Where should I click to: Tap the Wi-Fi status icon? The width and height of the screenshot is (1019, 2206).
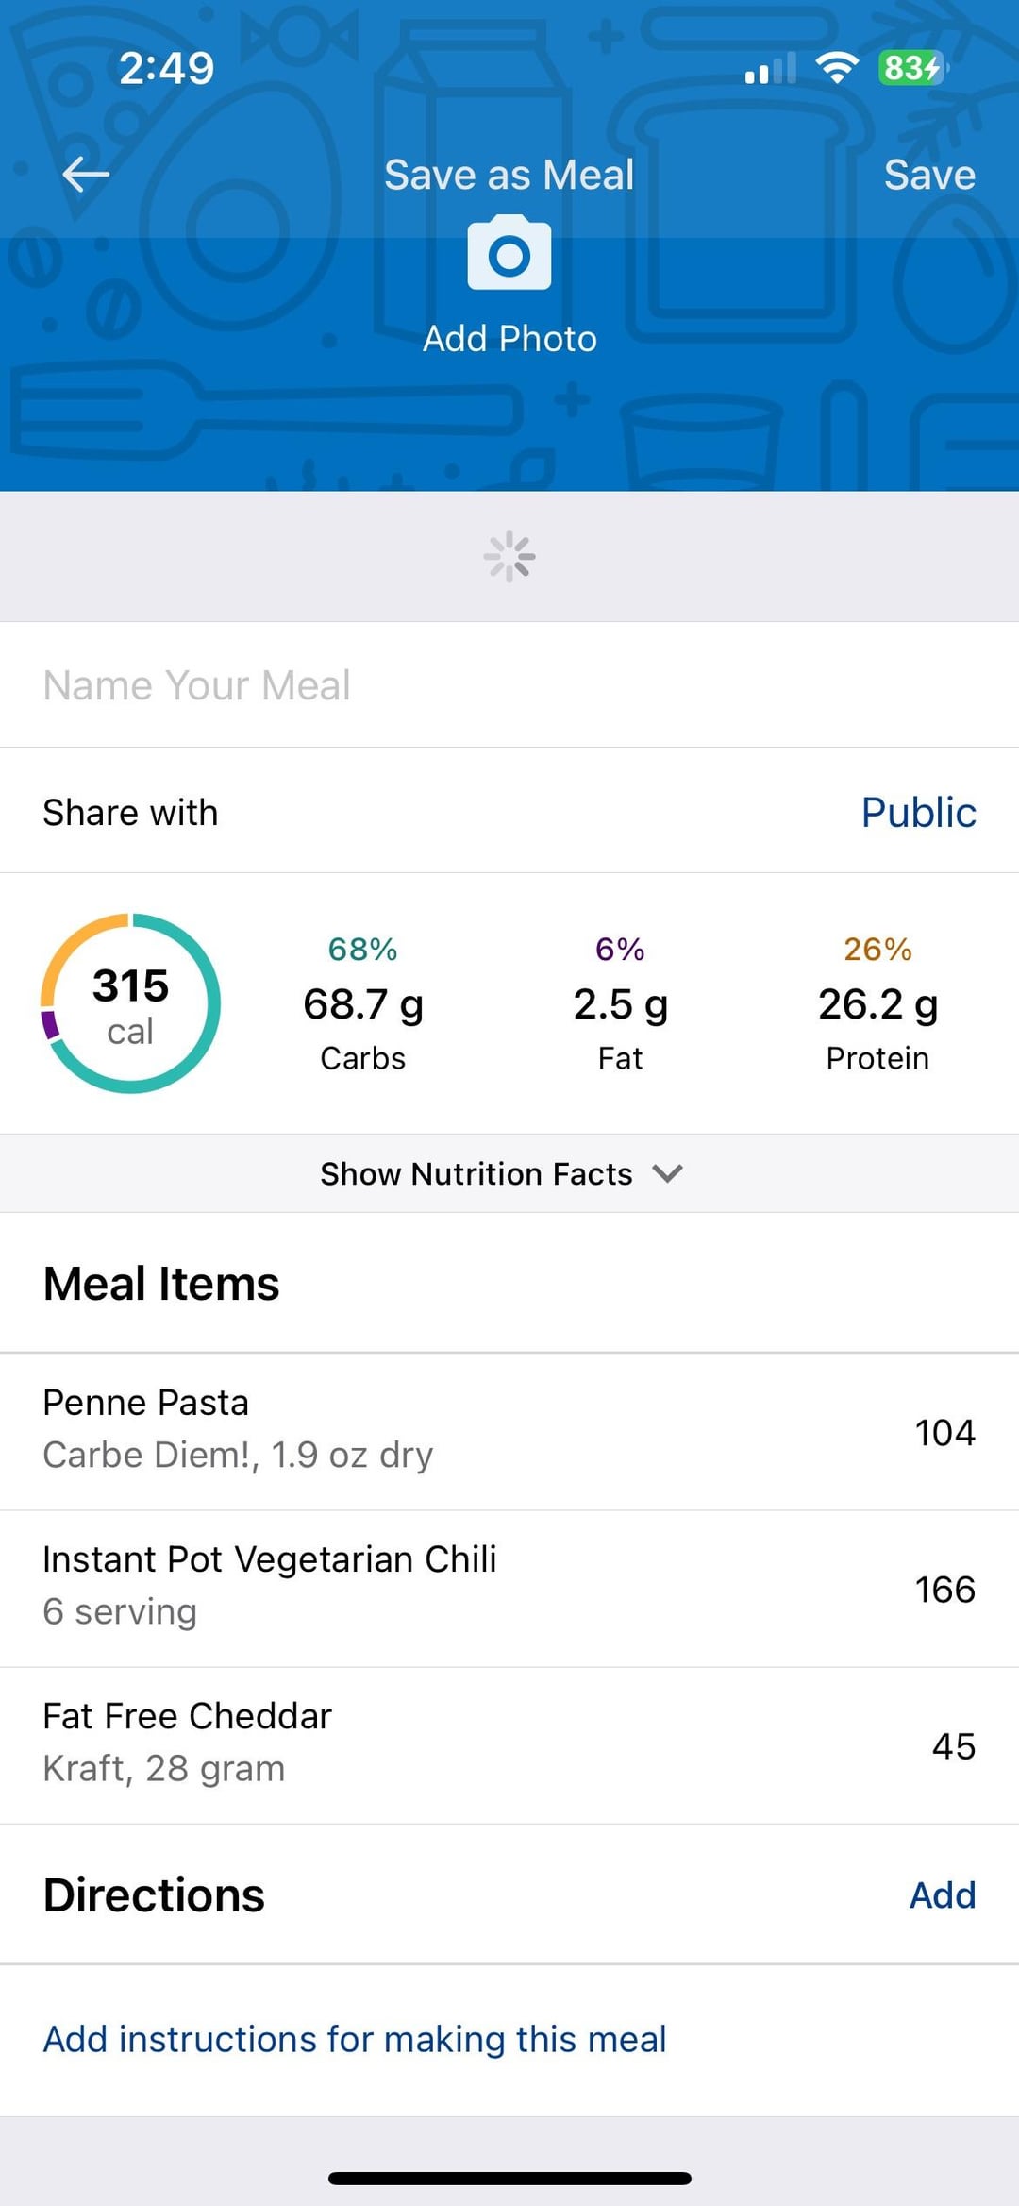837,68
